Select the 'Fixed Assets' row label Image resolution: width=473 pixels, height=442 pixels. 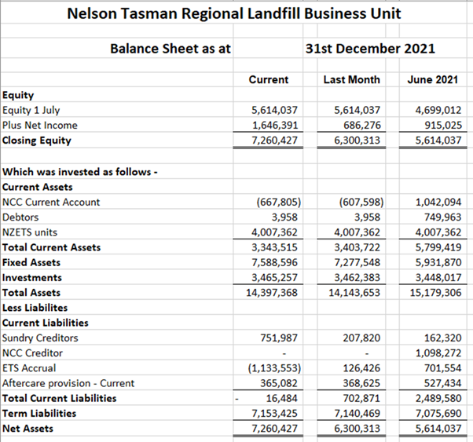(31, 262)
